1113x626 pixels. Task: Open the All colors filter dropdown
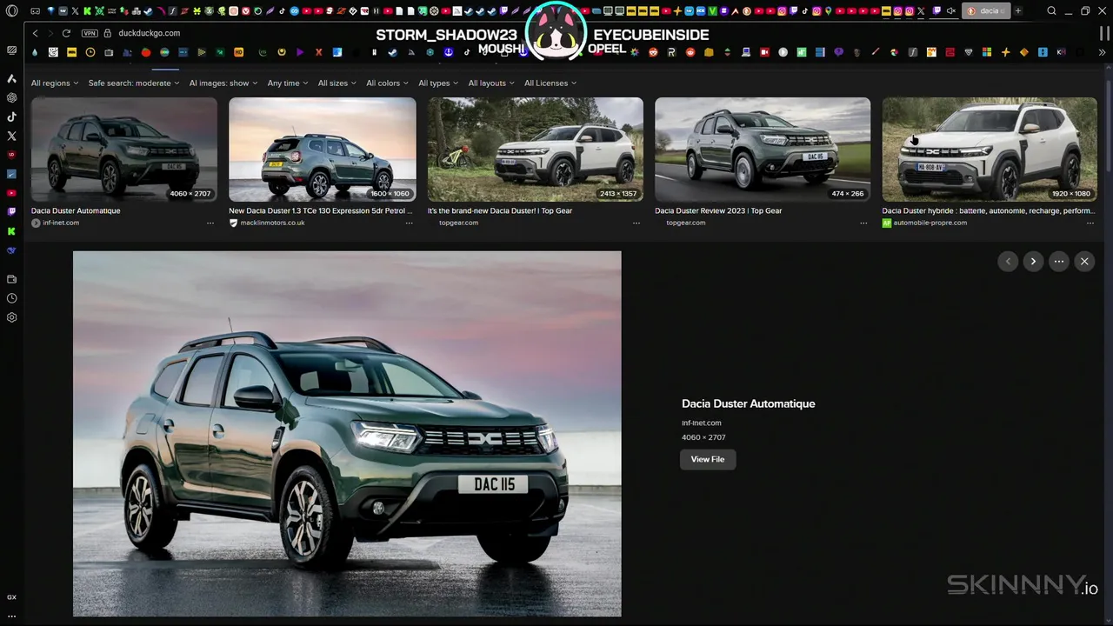coord(388,83)
